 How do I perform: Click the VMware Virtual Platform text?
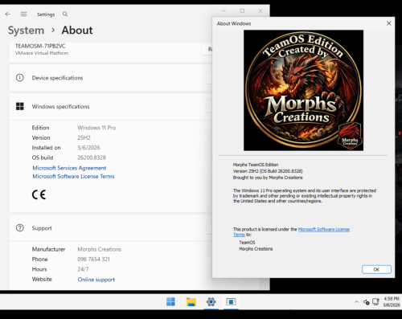[x=42, y=53]
